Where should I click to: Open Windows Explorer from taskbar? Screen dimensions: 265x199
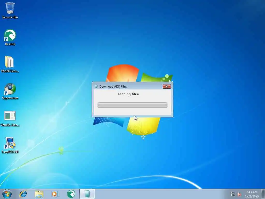[39, 194]
